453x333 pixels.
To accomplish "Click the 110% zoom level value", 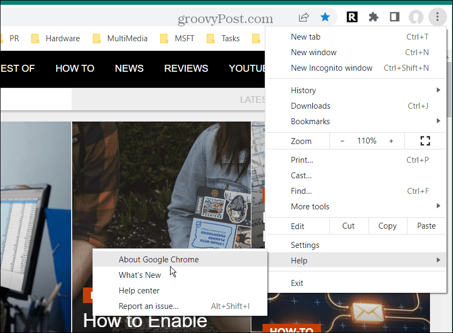I will click(x=366, y=141).
